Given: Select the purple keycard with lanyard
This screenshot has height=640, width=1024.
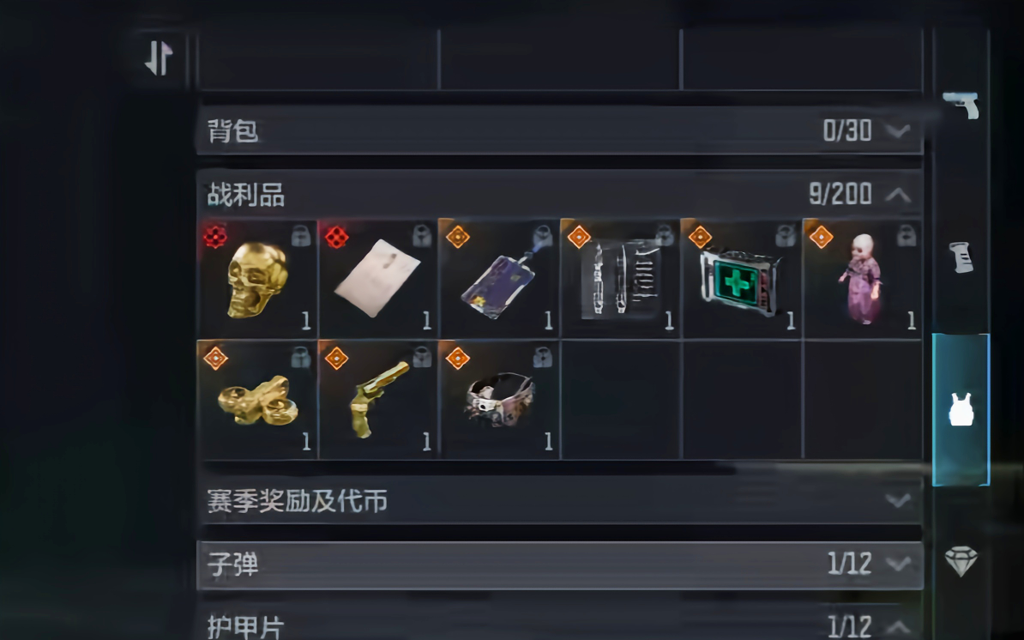Looking at the screenshot, I should (x=499, y=279).
